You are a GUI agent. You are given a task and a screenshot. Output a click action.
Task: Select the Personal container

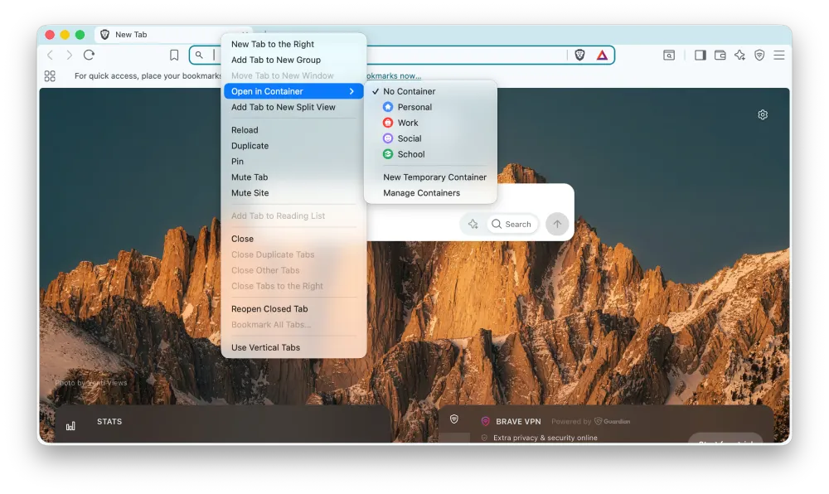430,107
